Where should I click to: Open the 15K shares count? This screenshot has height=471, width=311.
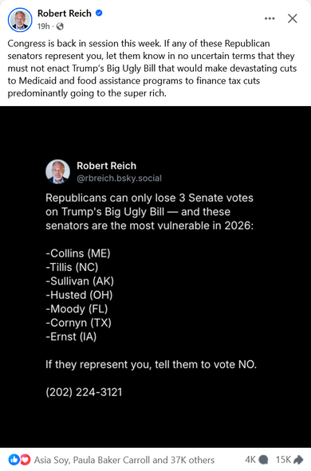click(x=284, y=460)
